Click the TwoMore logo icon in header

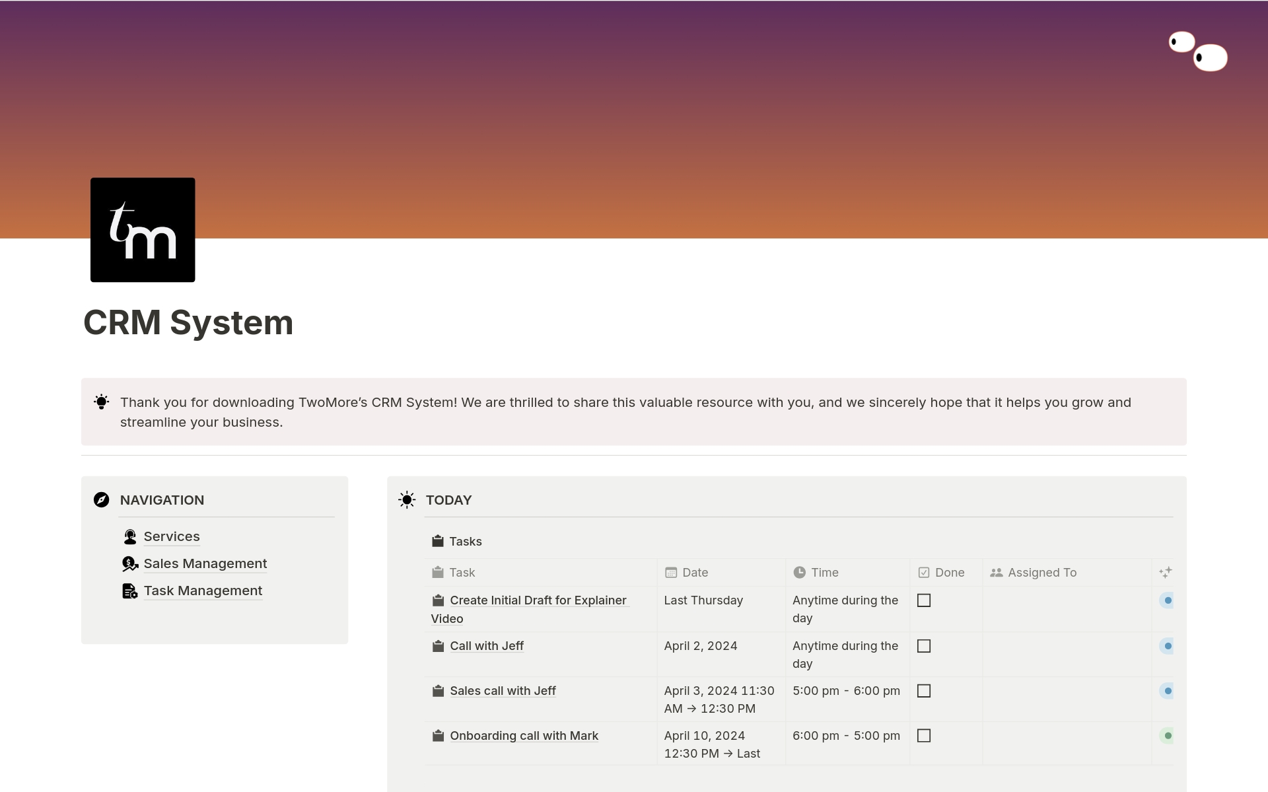click(141, 229)
